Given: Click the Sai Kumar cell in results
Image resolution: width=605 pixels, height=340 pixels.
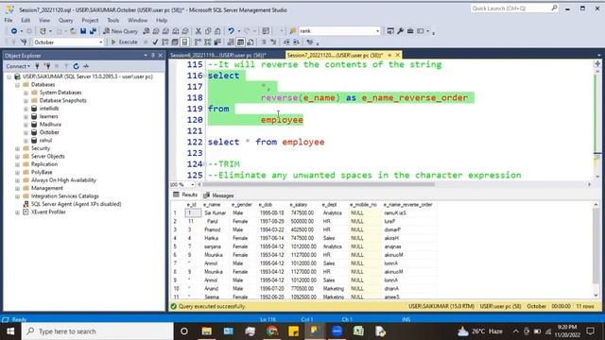Looking at the screenshot, I should click(x=215, y=212).
